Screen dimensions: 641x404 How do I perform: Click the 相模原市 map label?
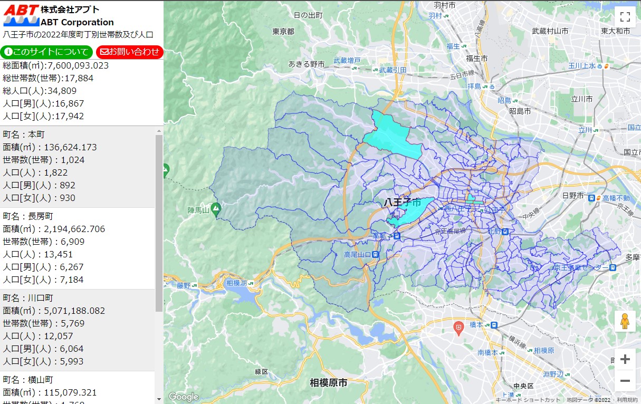329,383
